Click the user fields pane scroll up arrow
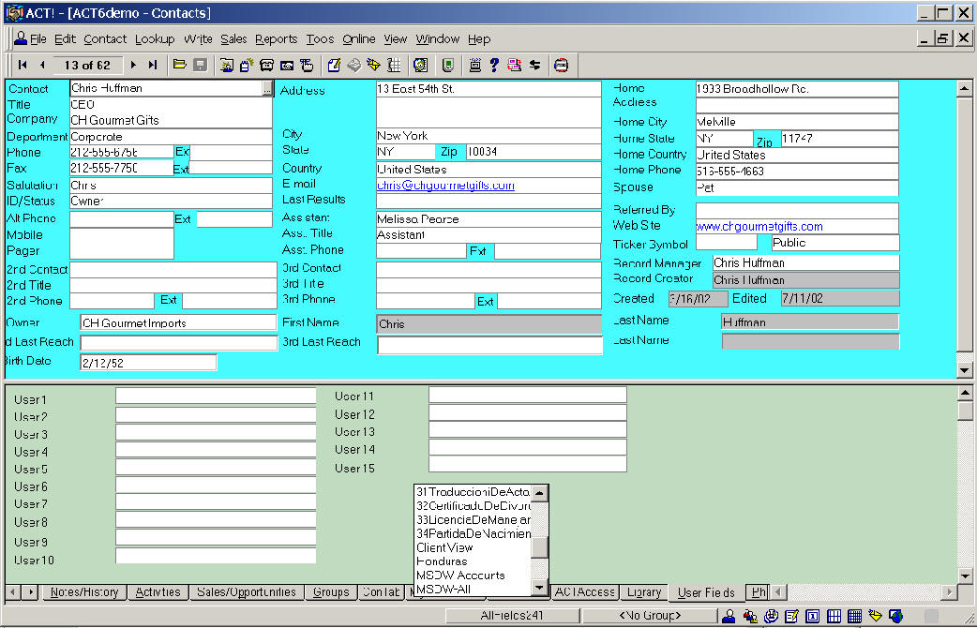Image resolution: width=977 pixels, height=628 pixels. tap(964, 393)
